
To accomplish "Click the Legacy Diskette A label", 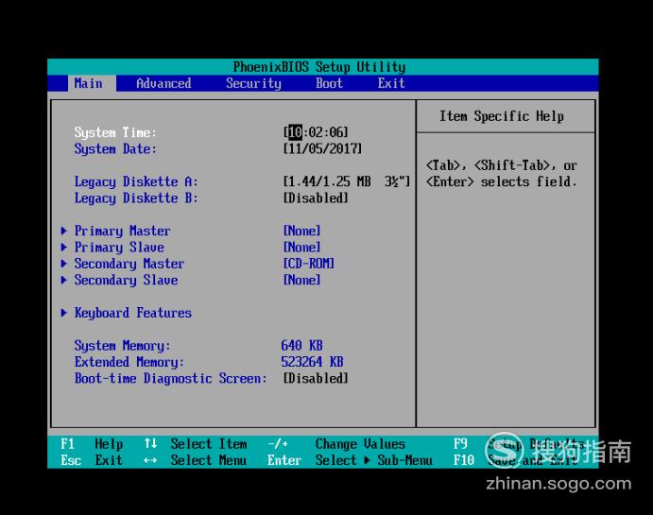I will pos(136,182).
